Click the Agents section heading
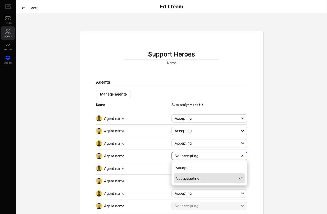This screenshot has width=327, height=214. click(103, 82)
